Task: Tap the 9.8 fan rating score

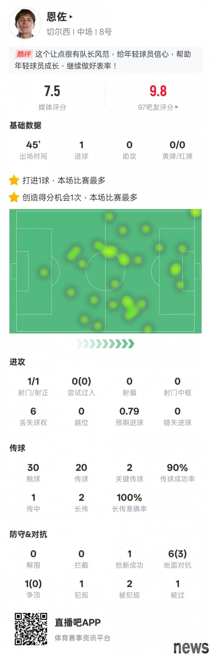Action: tap(158, 91)
